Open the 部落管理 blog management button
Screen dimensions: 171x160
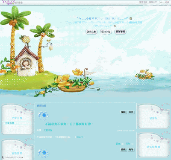tap(121, 32)
